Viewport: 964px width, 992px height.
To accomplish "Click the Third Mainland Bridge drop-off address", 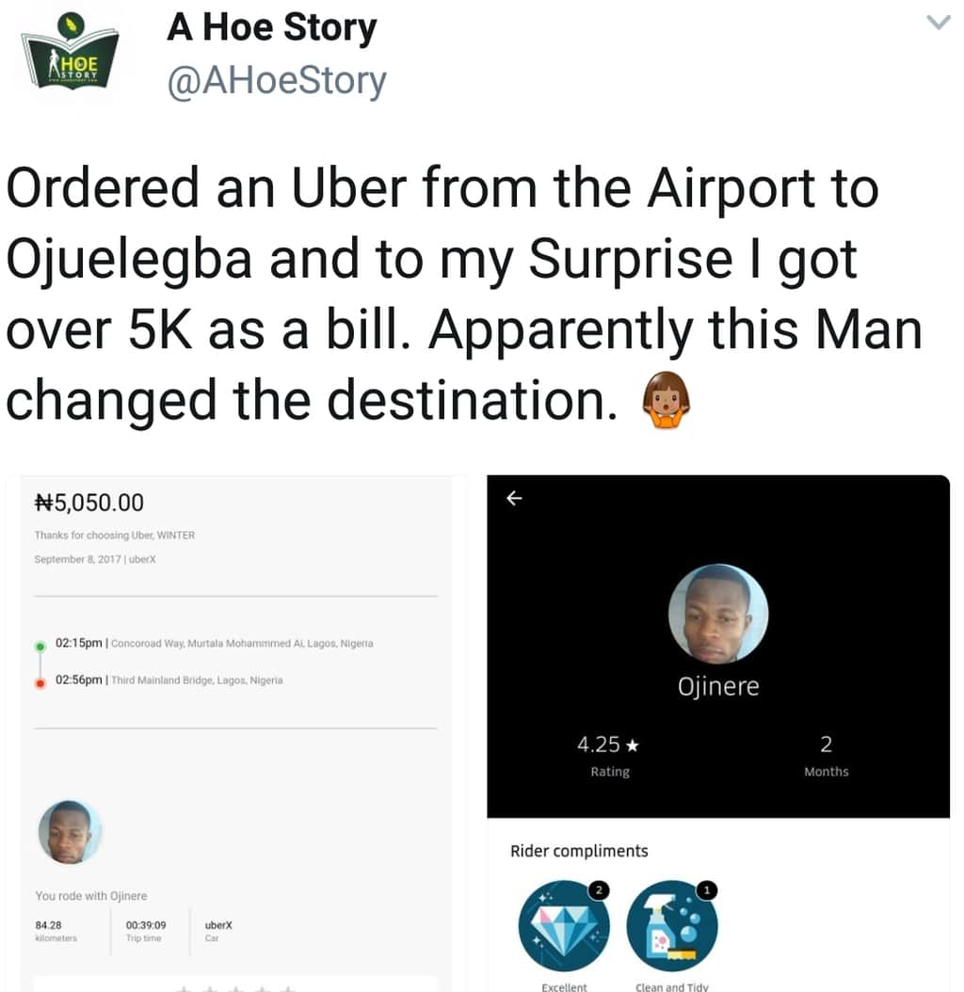I will pos(197,680).
